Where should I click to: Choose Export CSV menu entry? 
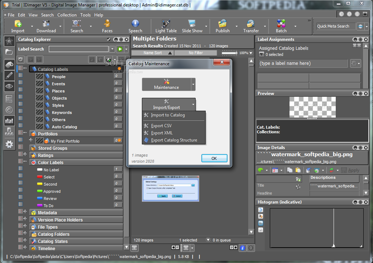coord(174,126)
